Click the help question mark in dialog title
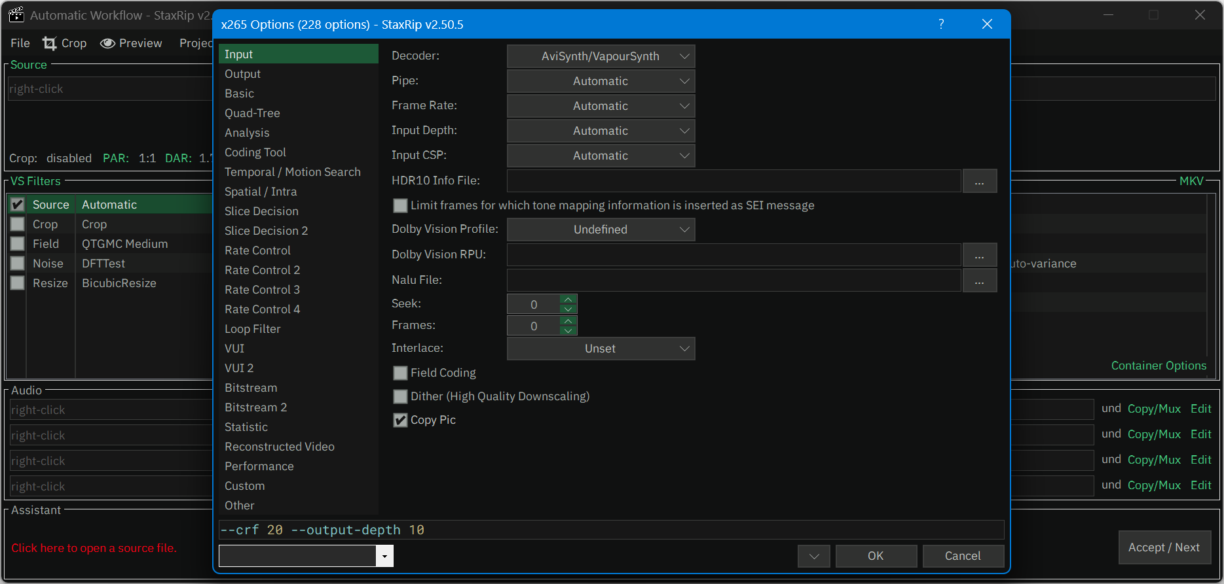Screen dimensions: 1224x584 click(x=941, y=24)
